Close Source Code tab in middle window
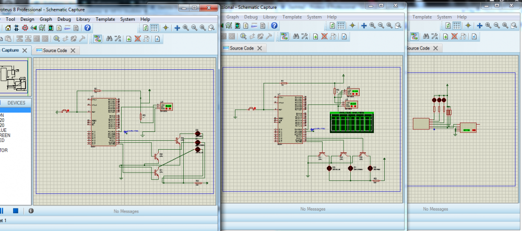522x231 pixels. tap(259, 48)
